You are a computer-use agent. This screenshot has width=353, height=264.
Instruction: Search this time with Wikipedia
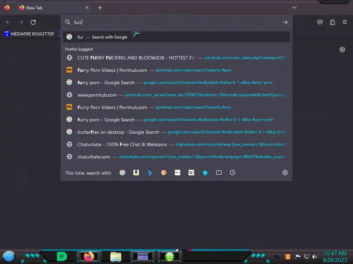(x=191, y=173)
